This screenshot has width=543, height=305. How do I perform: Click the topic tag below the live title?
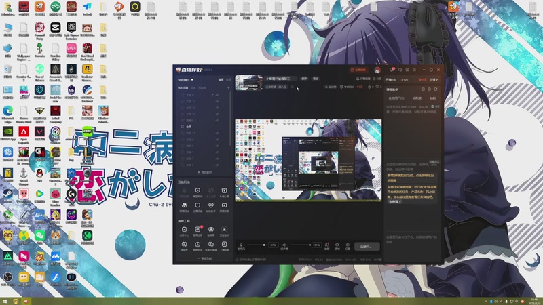tap(276, 87)
